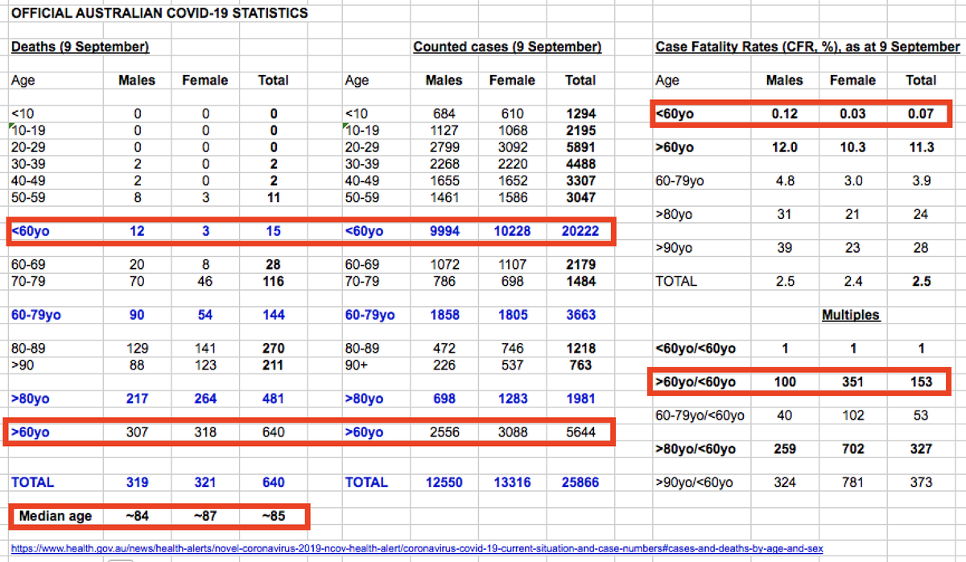Select the '264' deaths cell
966x562 pixels.
coord(205,399)
